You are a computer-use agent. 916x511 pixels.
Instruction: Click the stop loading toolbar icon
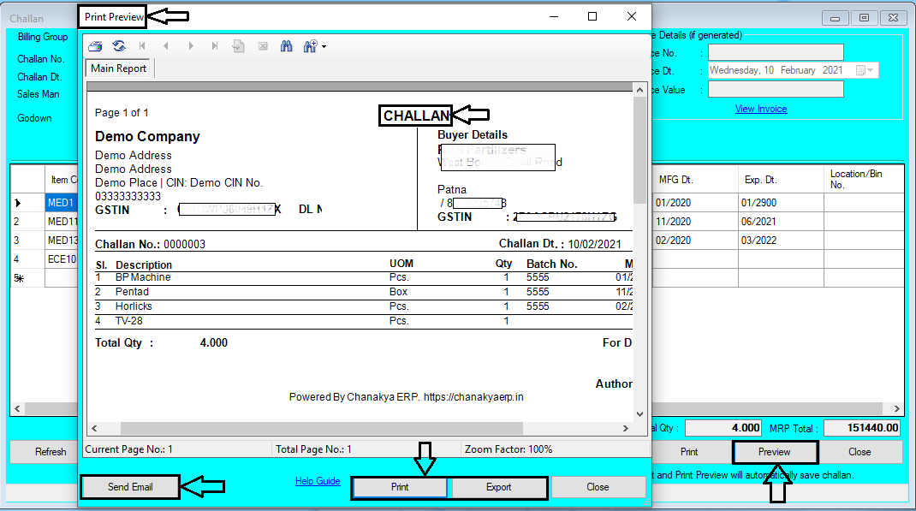[x=262, y=45]
